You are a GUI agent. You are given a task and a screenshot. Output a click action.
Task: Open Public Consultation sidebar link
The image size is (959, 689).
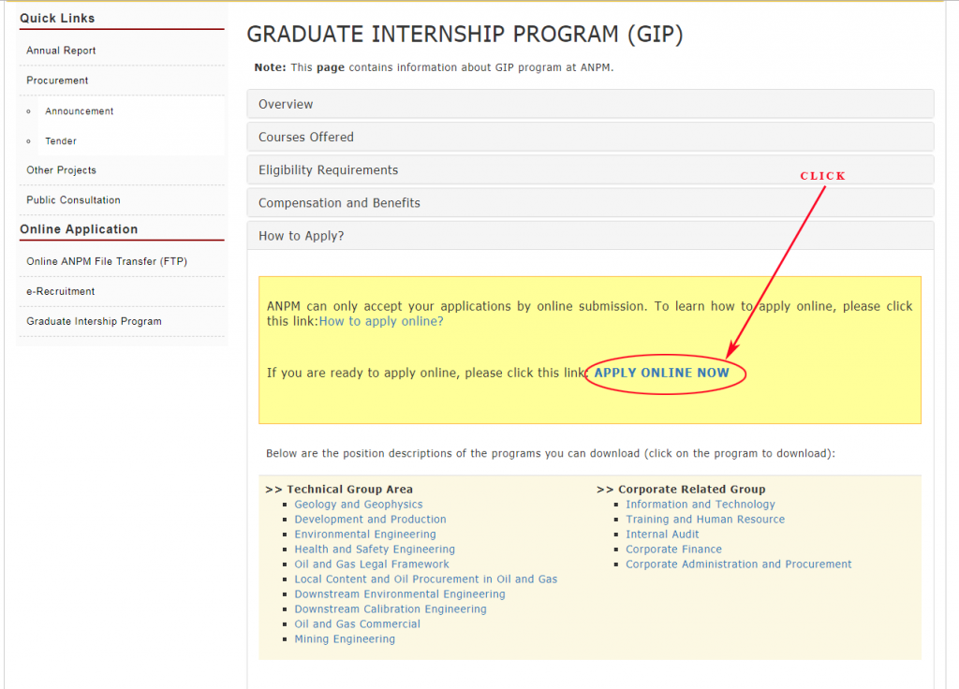click(73, 200)
